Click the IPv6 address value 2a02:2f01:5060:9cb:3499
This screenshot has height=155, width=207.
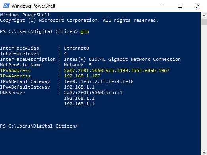click(x=117, y=70)
